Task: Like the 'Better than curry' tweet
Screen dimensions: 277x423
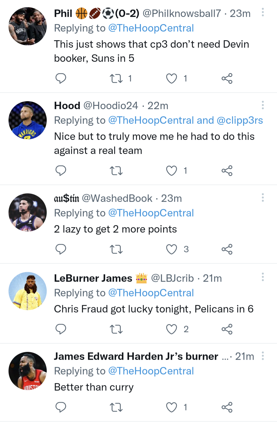Action: tap(172, 407)
